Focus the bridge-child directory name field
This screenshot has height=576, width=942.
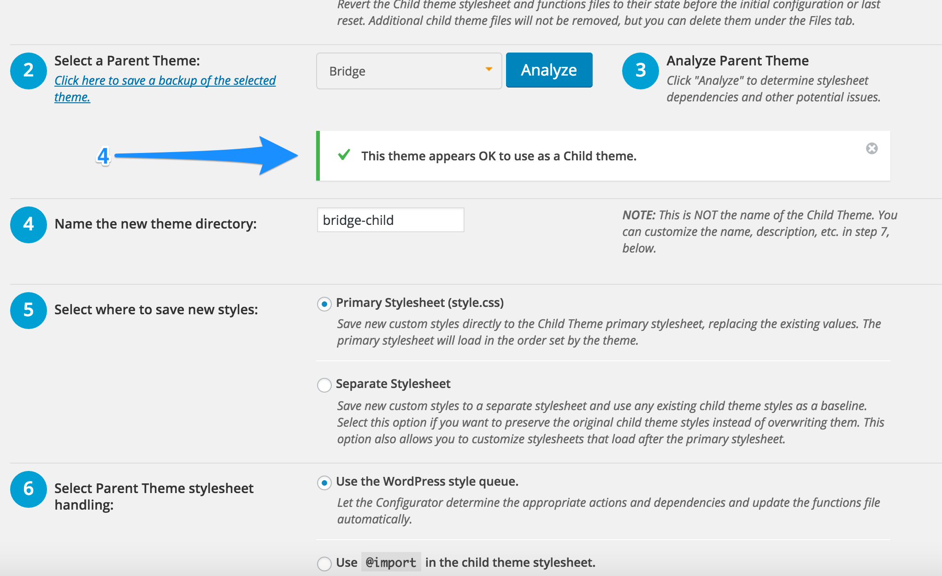tap(390, 220)
